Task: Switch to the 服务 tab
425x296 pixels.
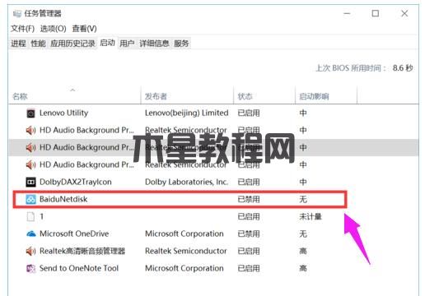Action: point(181,44)
